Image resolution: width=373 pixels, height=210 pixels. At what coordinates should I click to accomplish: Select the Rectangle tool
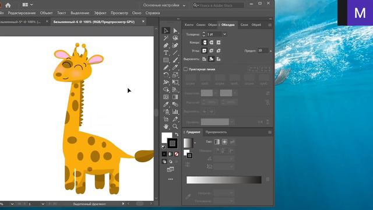click(x=166, y=60)
